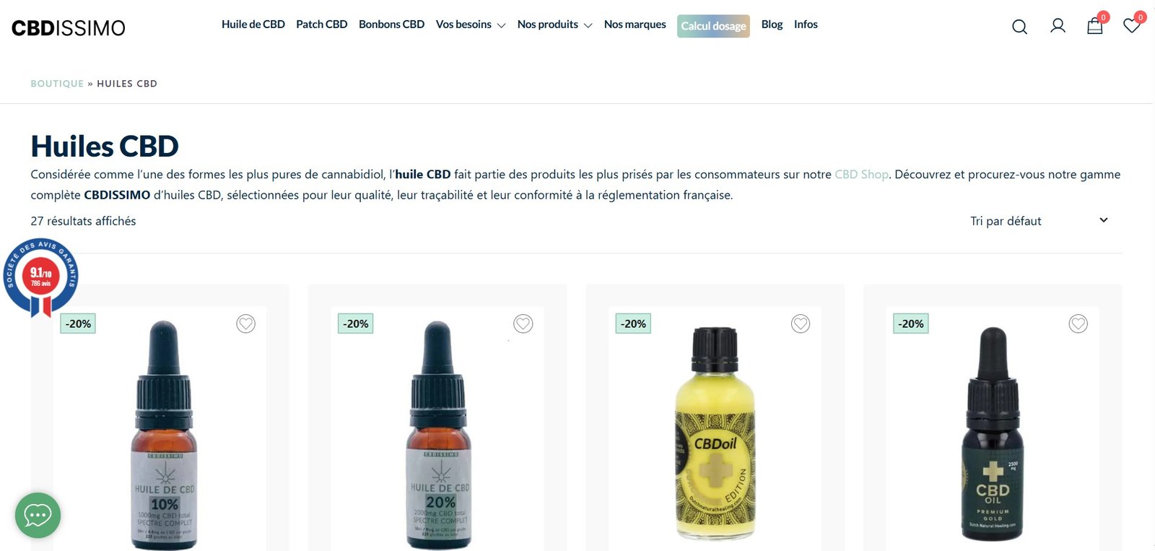Open the 10% Huile de CBD product image
The width and height of the screenshot is (1155, 551).
[x=164, y=435]
